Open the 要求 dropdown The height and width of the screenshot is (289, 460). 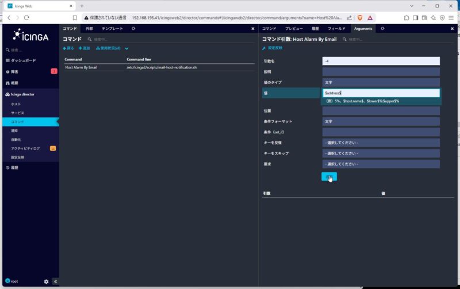381,164
